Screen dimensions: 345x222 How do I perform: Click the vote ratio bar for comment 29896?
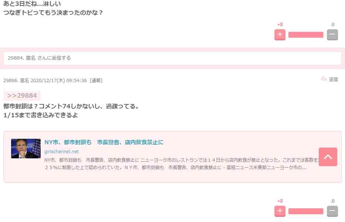tap(306, 211)
